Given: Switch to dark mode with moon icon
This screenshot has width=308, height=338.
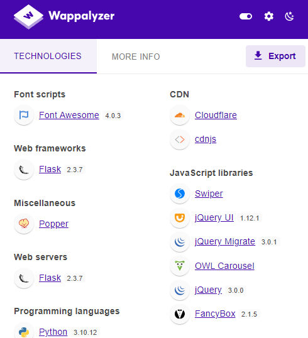Looking at the screenshot, I should coord(289,16).
